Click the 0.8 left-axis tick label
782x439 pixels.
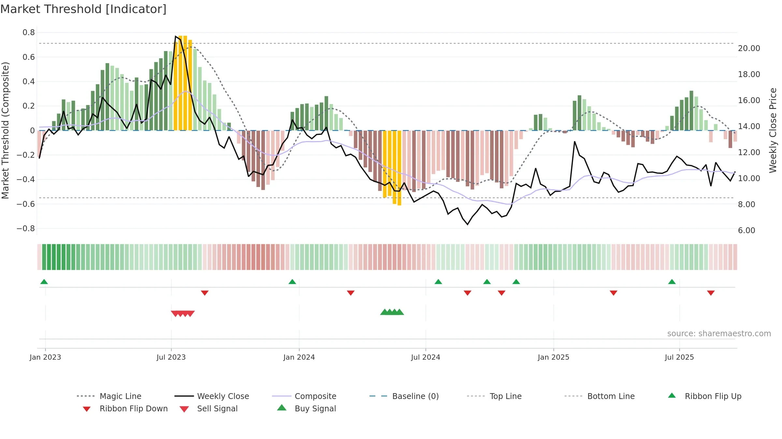[x=29, y=33]
